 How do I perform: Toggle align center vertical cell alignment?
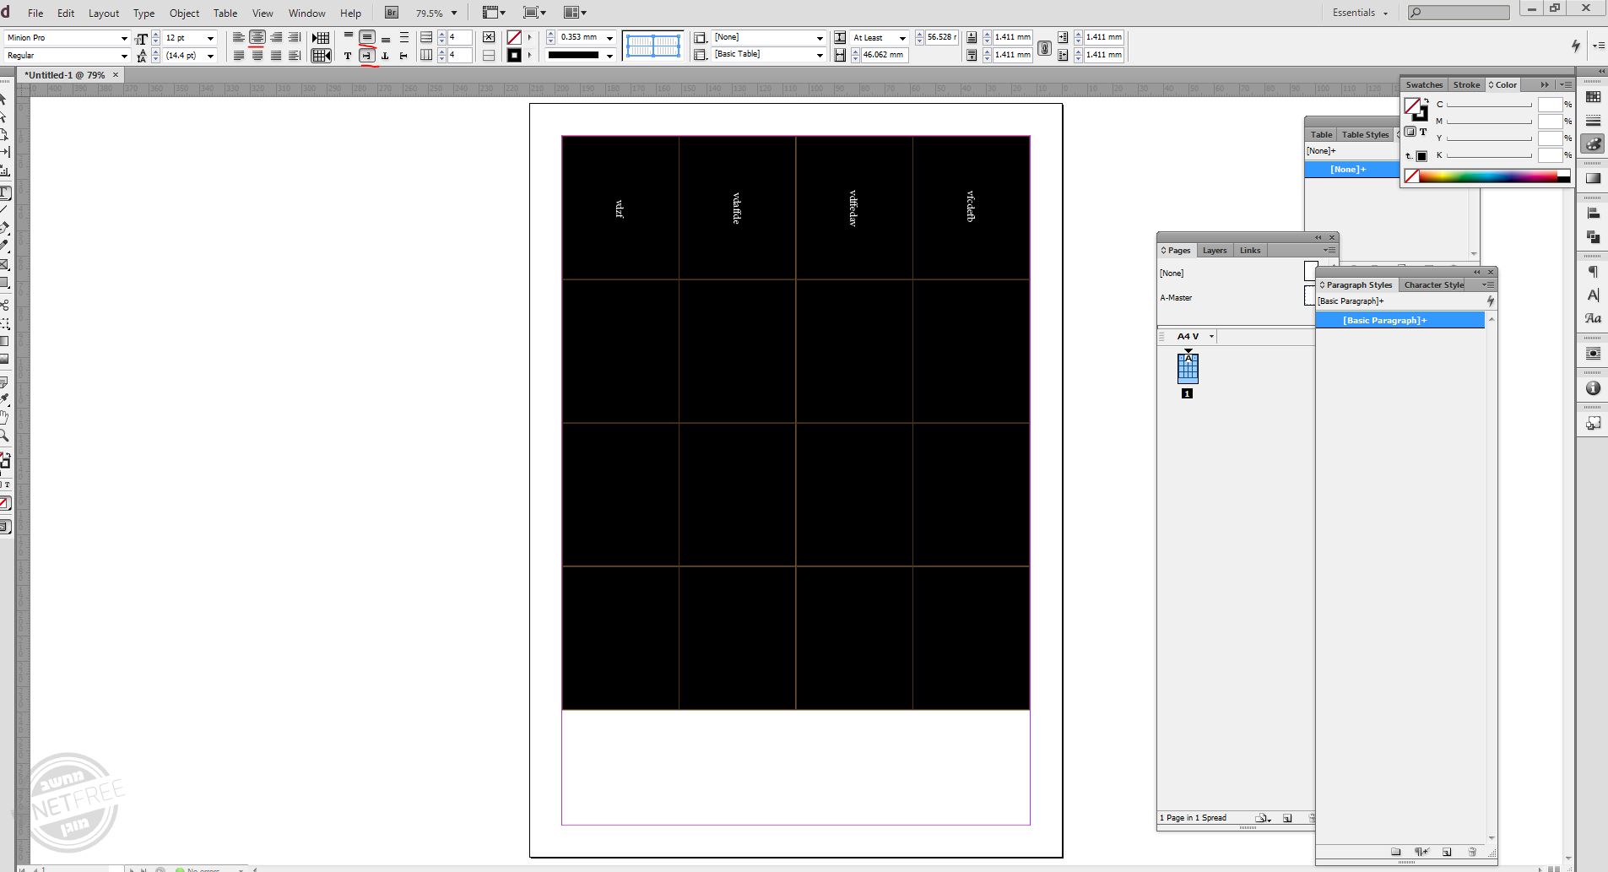coord(367,37)
